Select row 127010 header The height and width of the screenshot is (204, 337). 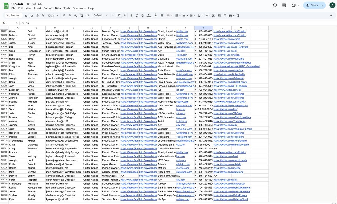pyautogui.click(x=4, y=105)
